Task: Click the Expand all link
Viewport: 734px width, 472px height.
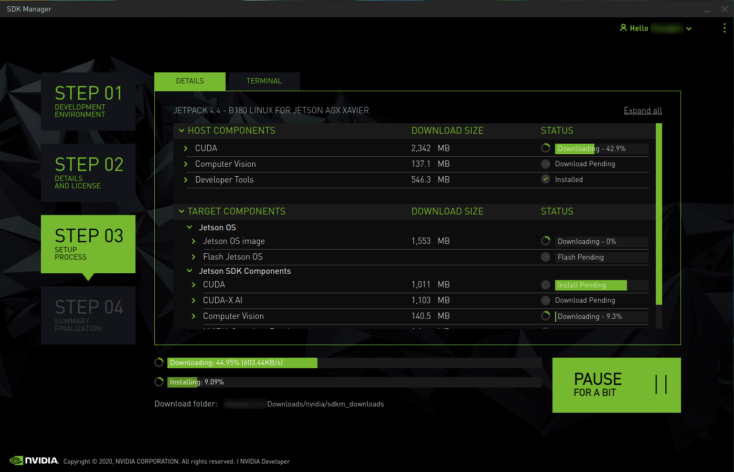Action: coord(643,110)
